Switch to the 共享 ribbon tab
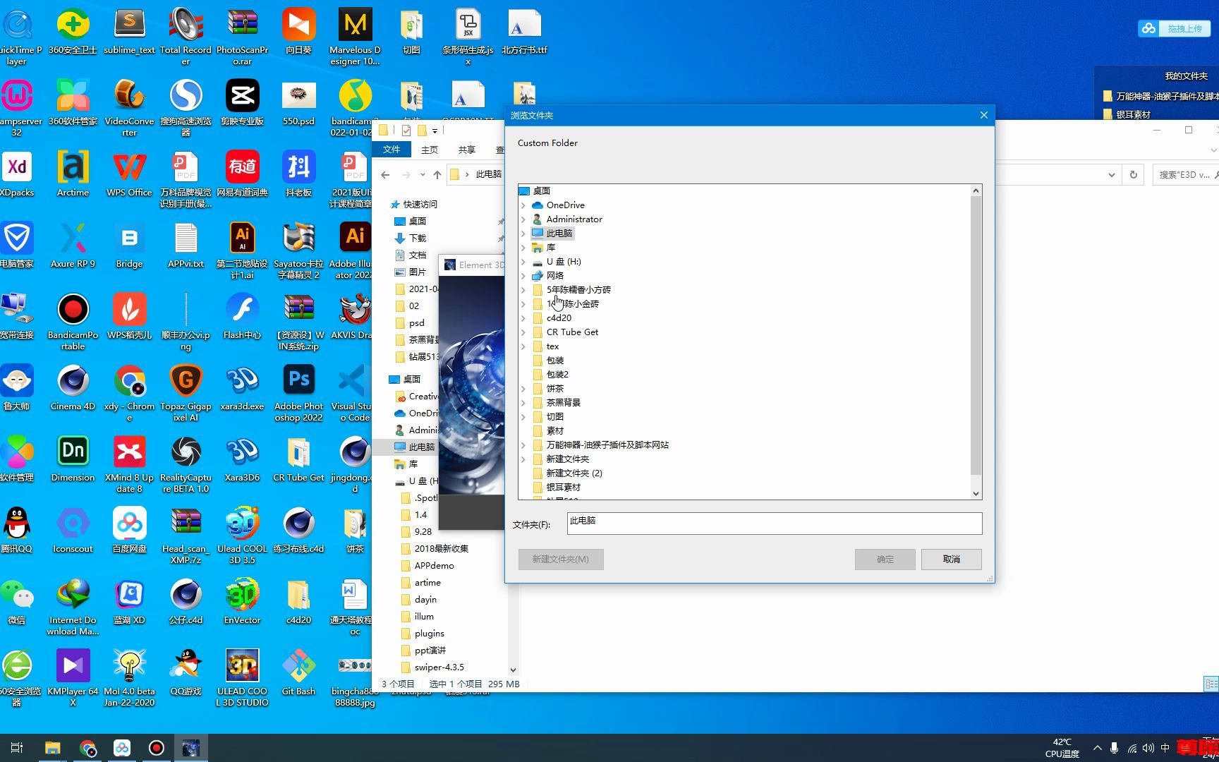 (x=466, y=150)
